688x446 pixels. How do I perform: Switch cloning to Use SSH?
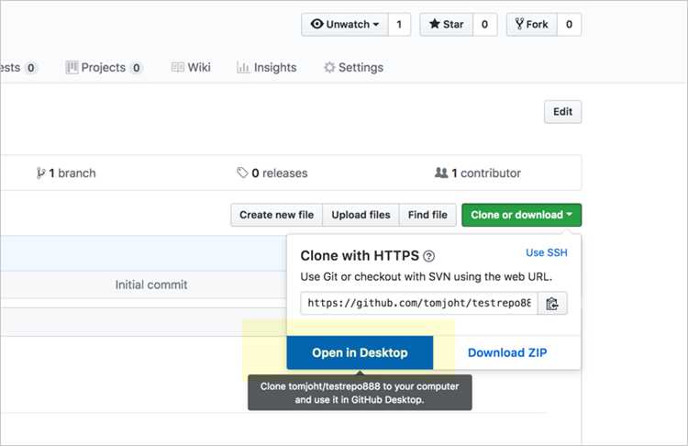pyautogui.click(x=547, y=252)
